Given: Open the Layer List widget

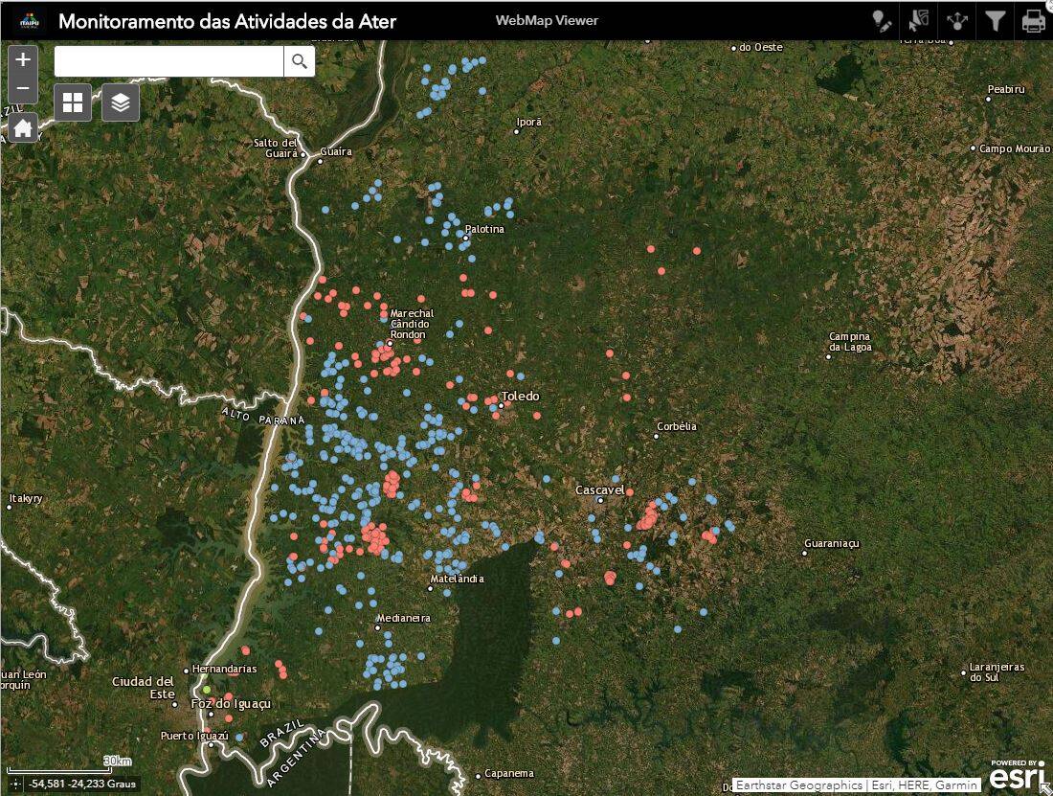Looking at the screenshot, I should pyautogui.click(x=121, y=102).
